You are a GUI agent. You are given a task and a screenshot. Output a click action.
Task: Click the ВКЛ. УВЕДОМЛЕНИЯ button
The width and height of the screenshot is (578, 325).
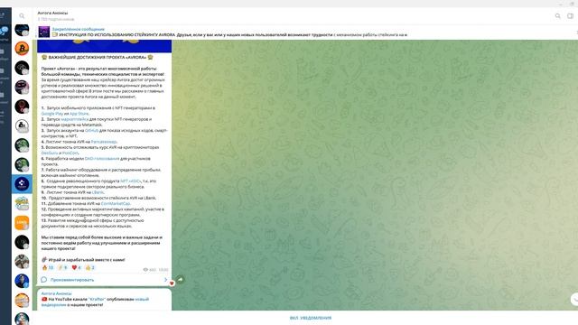pyautogui.click(x=311, y=318)
